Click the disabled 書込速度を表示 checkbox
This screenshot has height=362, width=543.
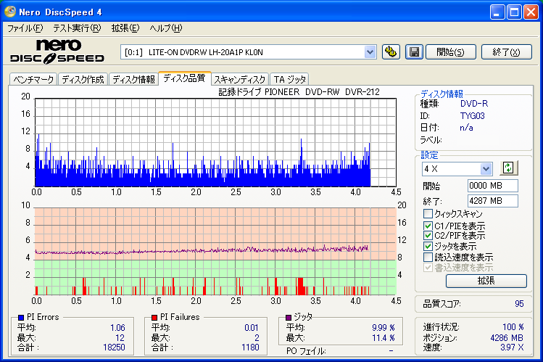428,268
